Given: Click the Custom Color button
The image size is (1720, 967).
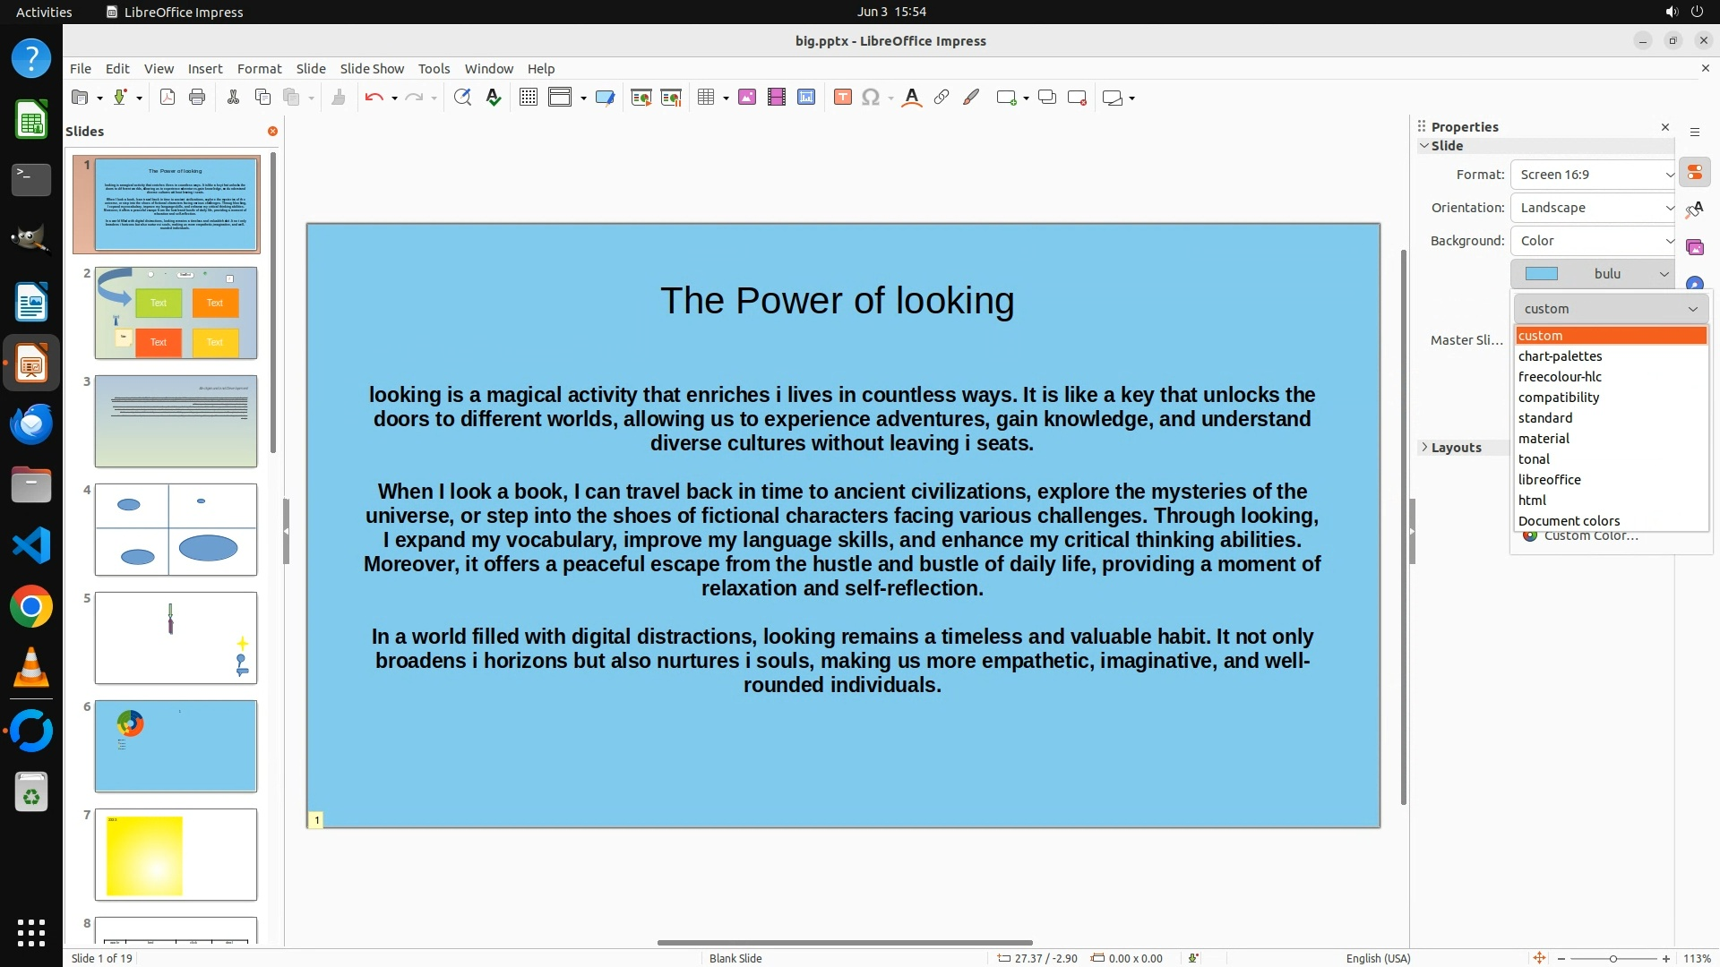Looking at the screenshot, I should (x=1590, y=536).
